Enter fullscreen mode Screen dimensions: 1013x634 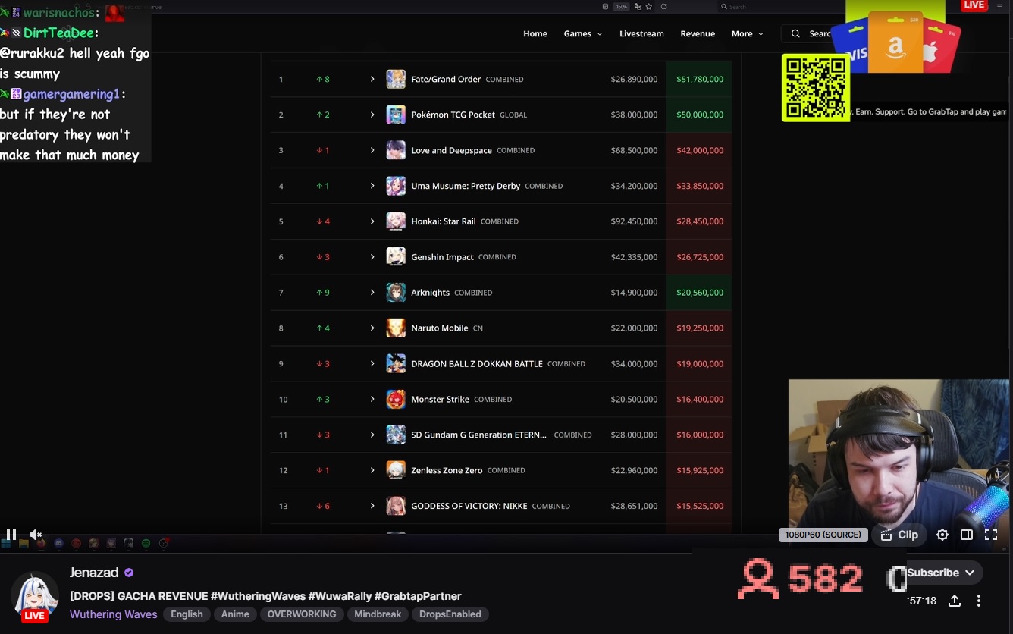tap(991, 535)
